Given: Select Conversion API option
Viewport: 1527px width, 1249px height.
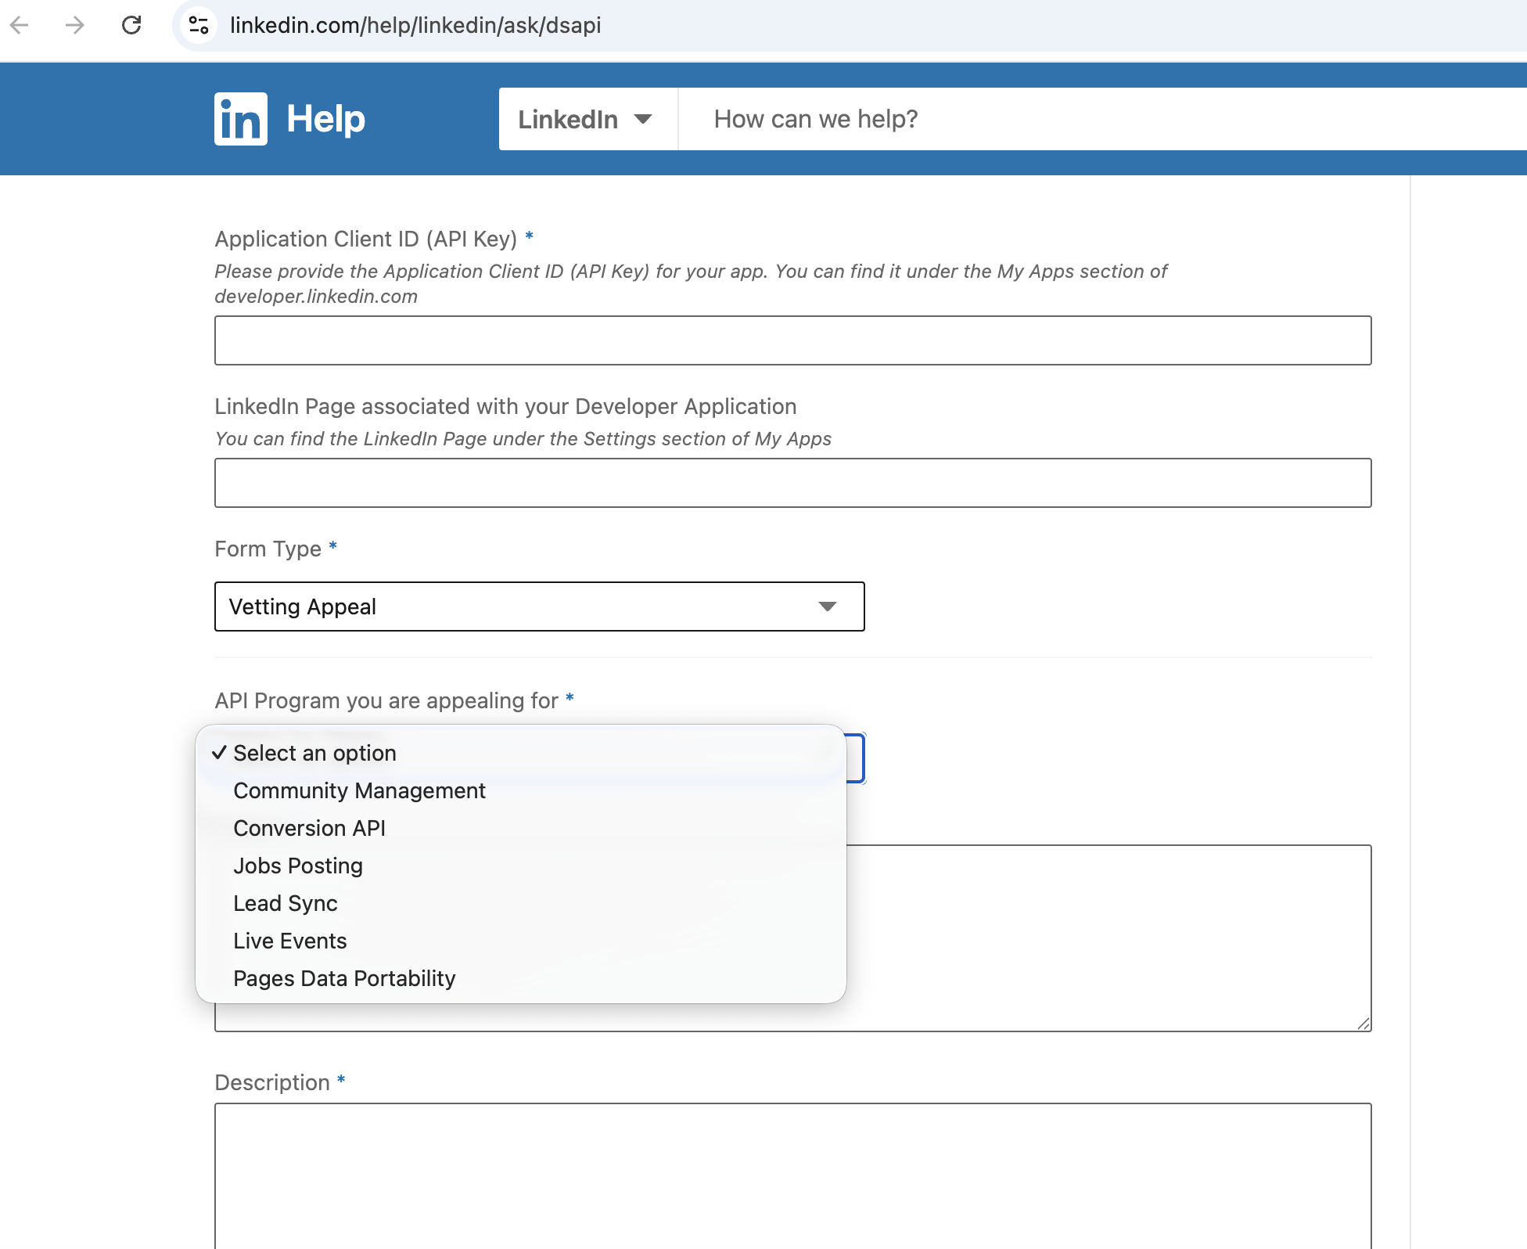Looking at the screenshot, I should (x=521, y=828).
